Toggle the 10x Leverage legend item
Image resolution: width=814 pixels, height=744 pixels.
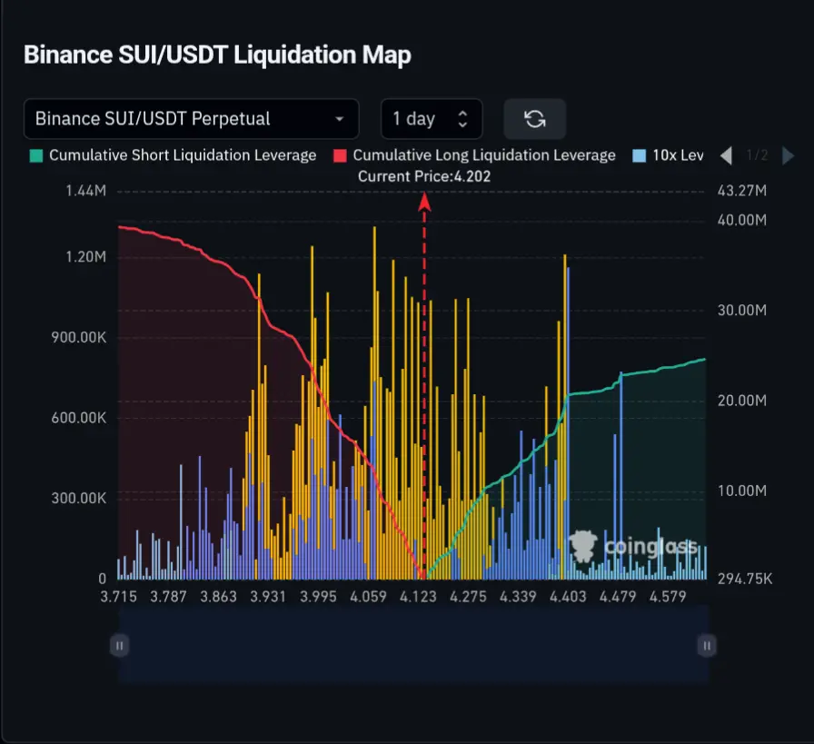[668, 155]
